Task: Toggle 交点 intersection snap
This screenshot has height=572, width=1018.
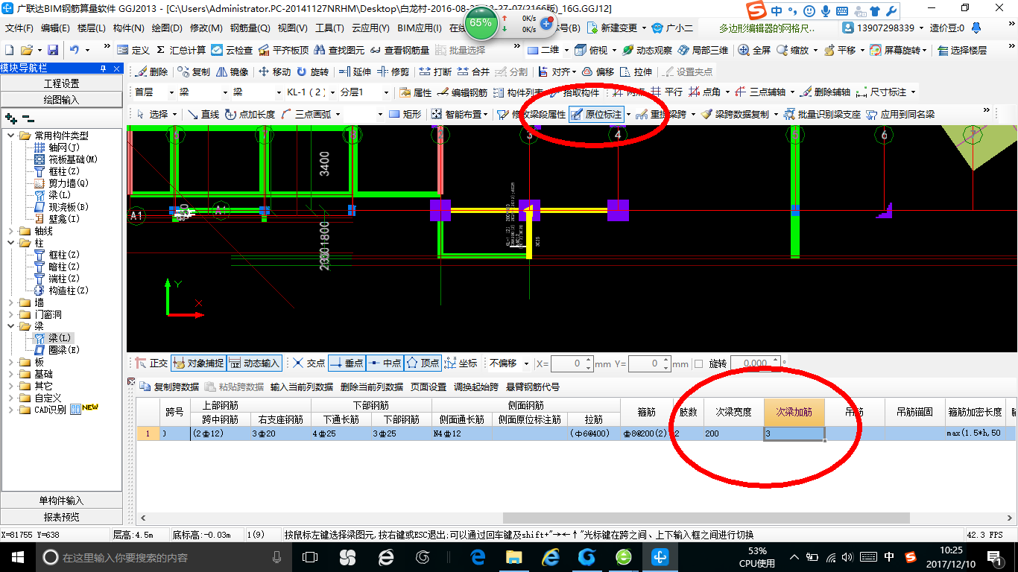Action: [309, 363]
